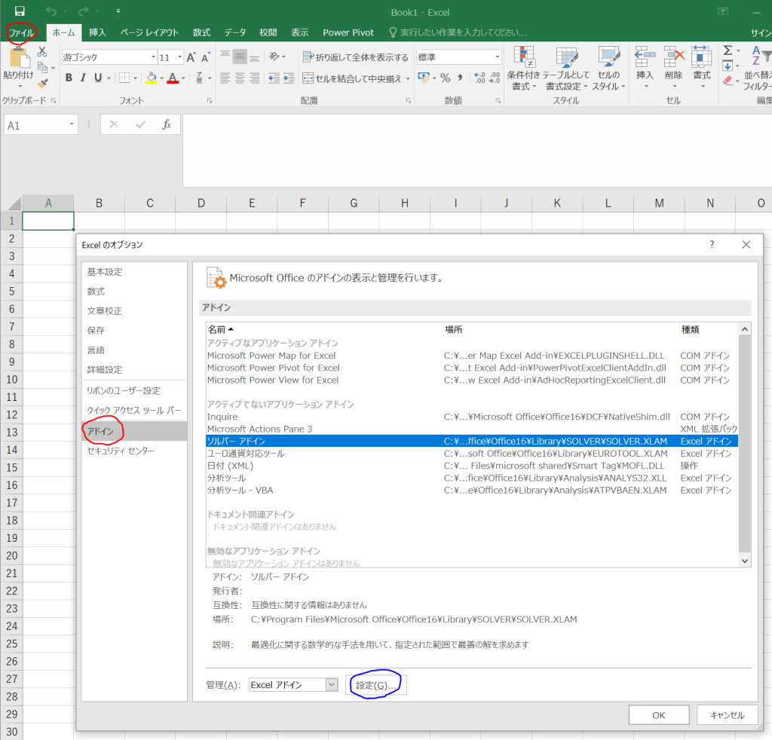This screenshot has width=772, height=740.
Task: Click the text orientation icon
Action: 274,57
